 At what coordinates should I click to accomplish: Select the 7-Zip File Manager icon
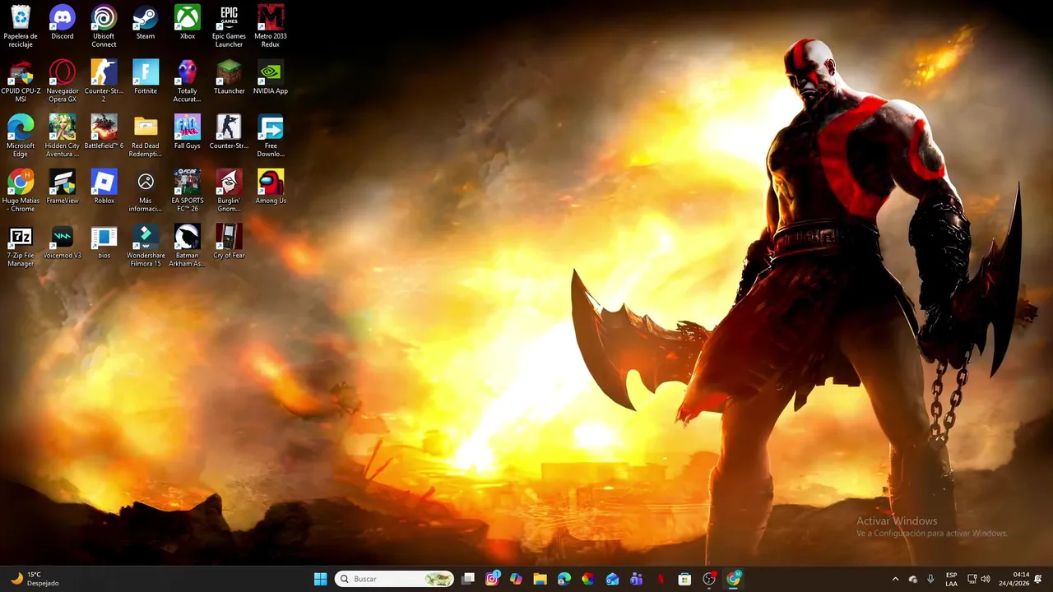(21, 247)
